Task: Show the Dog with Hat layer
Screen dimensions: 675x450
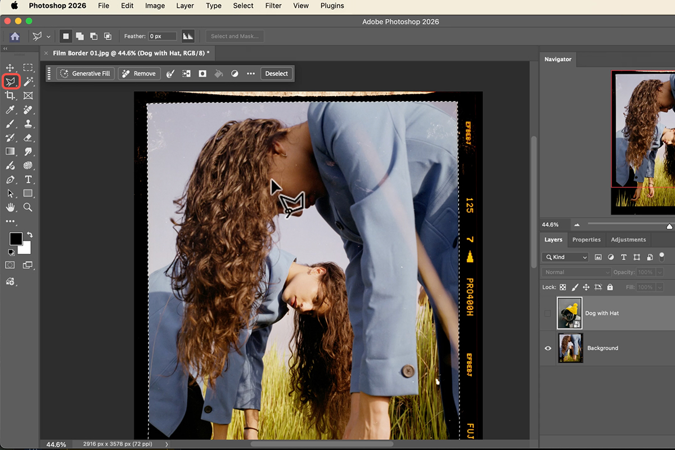Action: coord(548,313)
